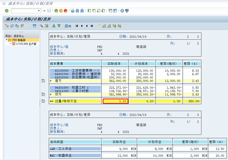
Task: Click inside the command field input
Action: (24, 11)
